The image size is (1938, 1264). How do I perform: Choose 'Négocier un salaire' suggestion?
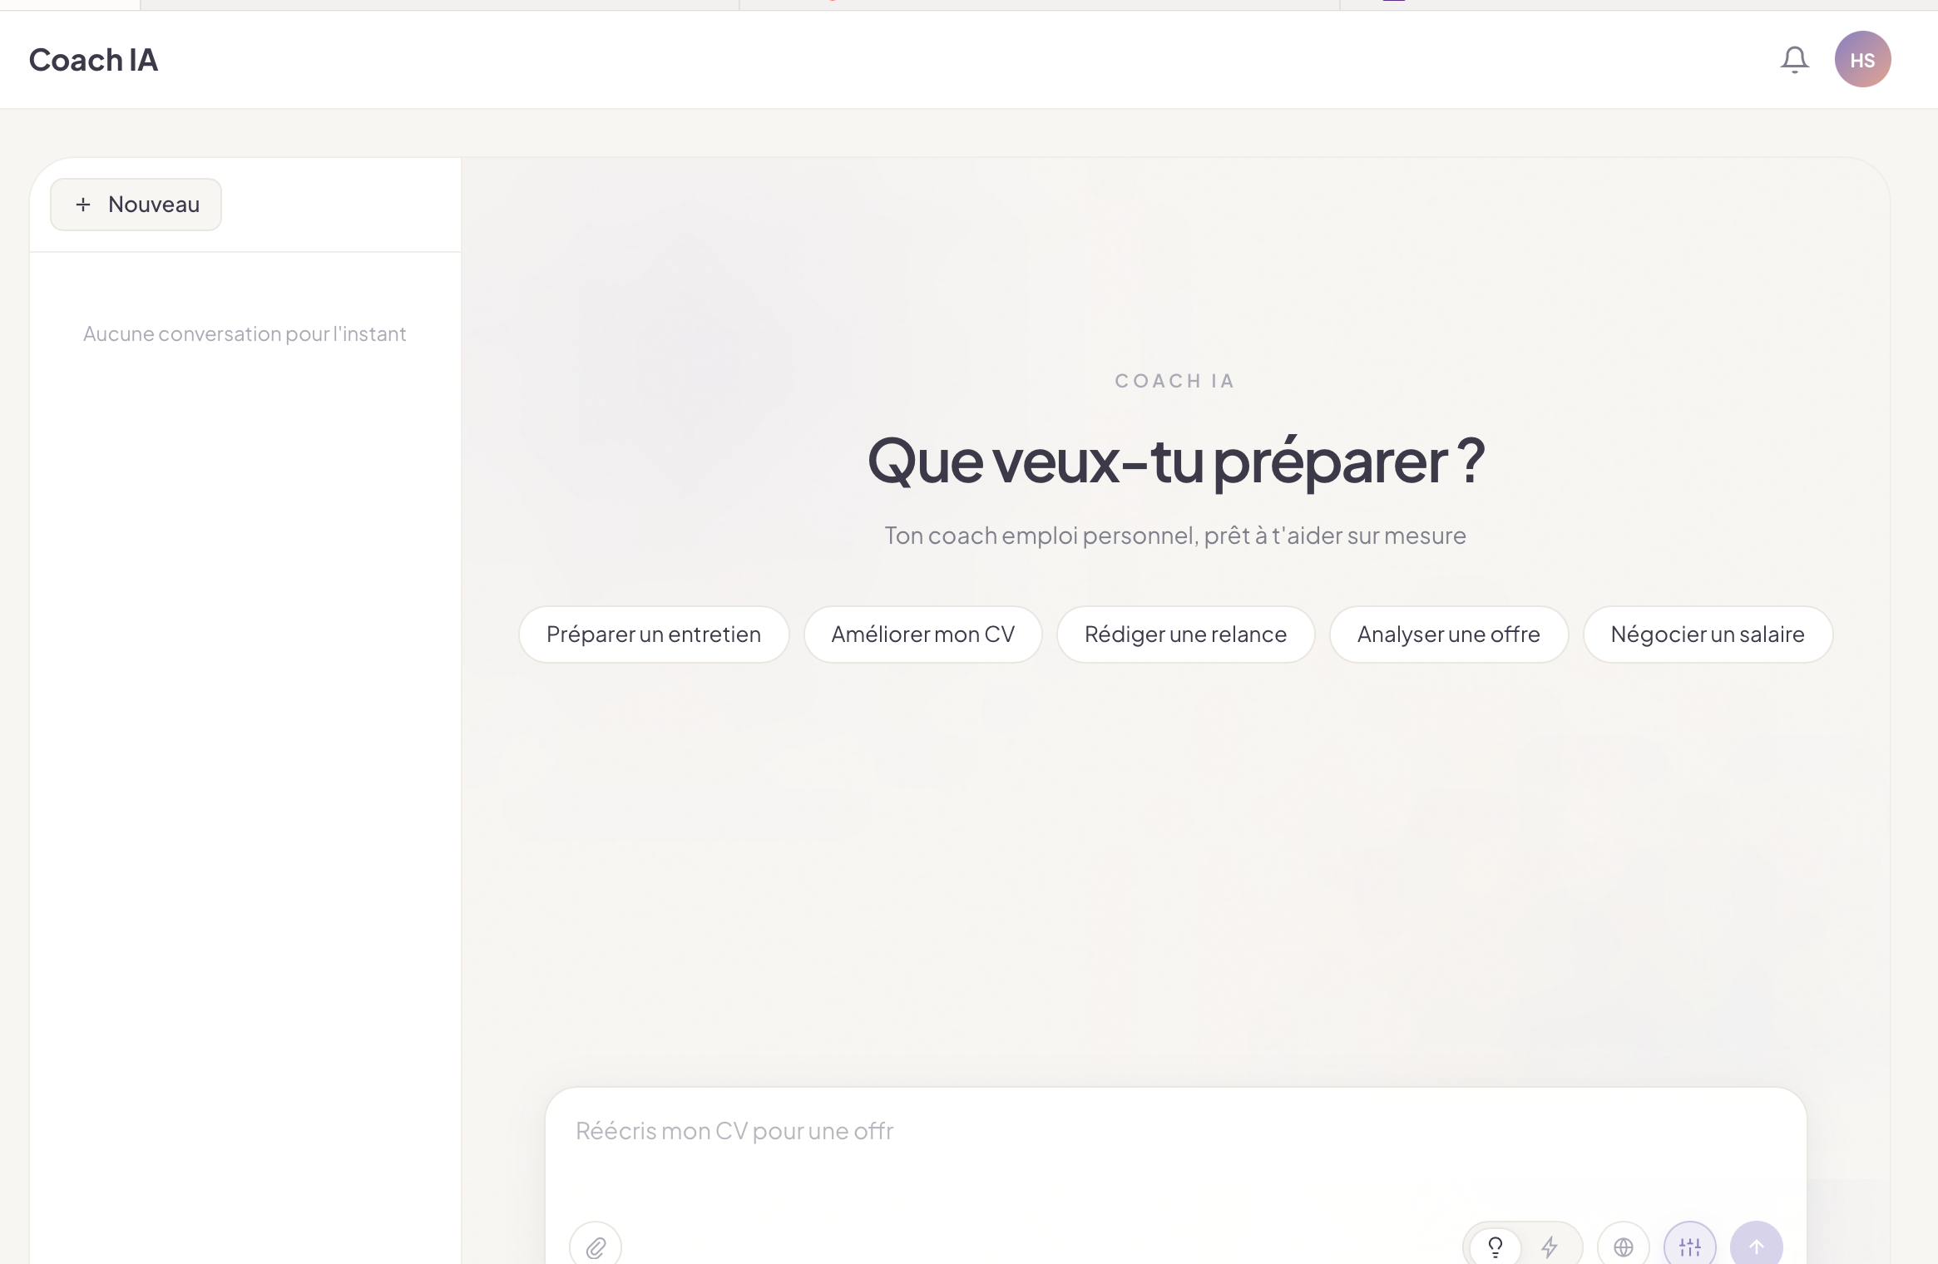coord(1707,634)
